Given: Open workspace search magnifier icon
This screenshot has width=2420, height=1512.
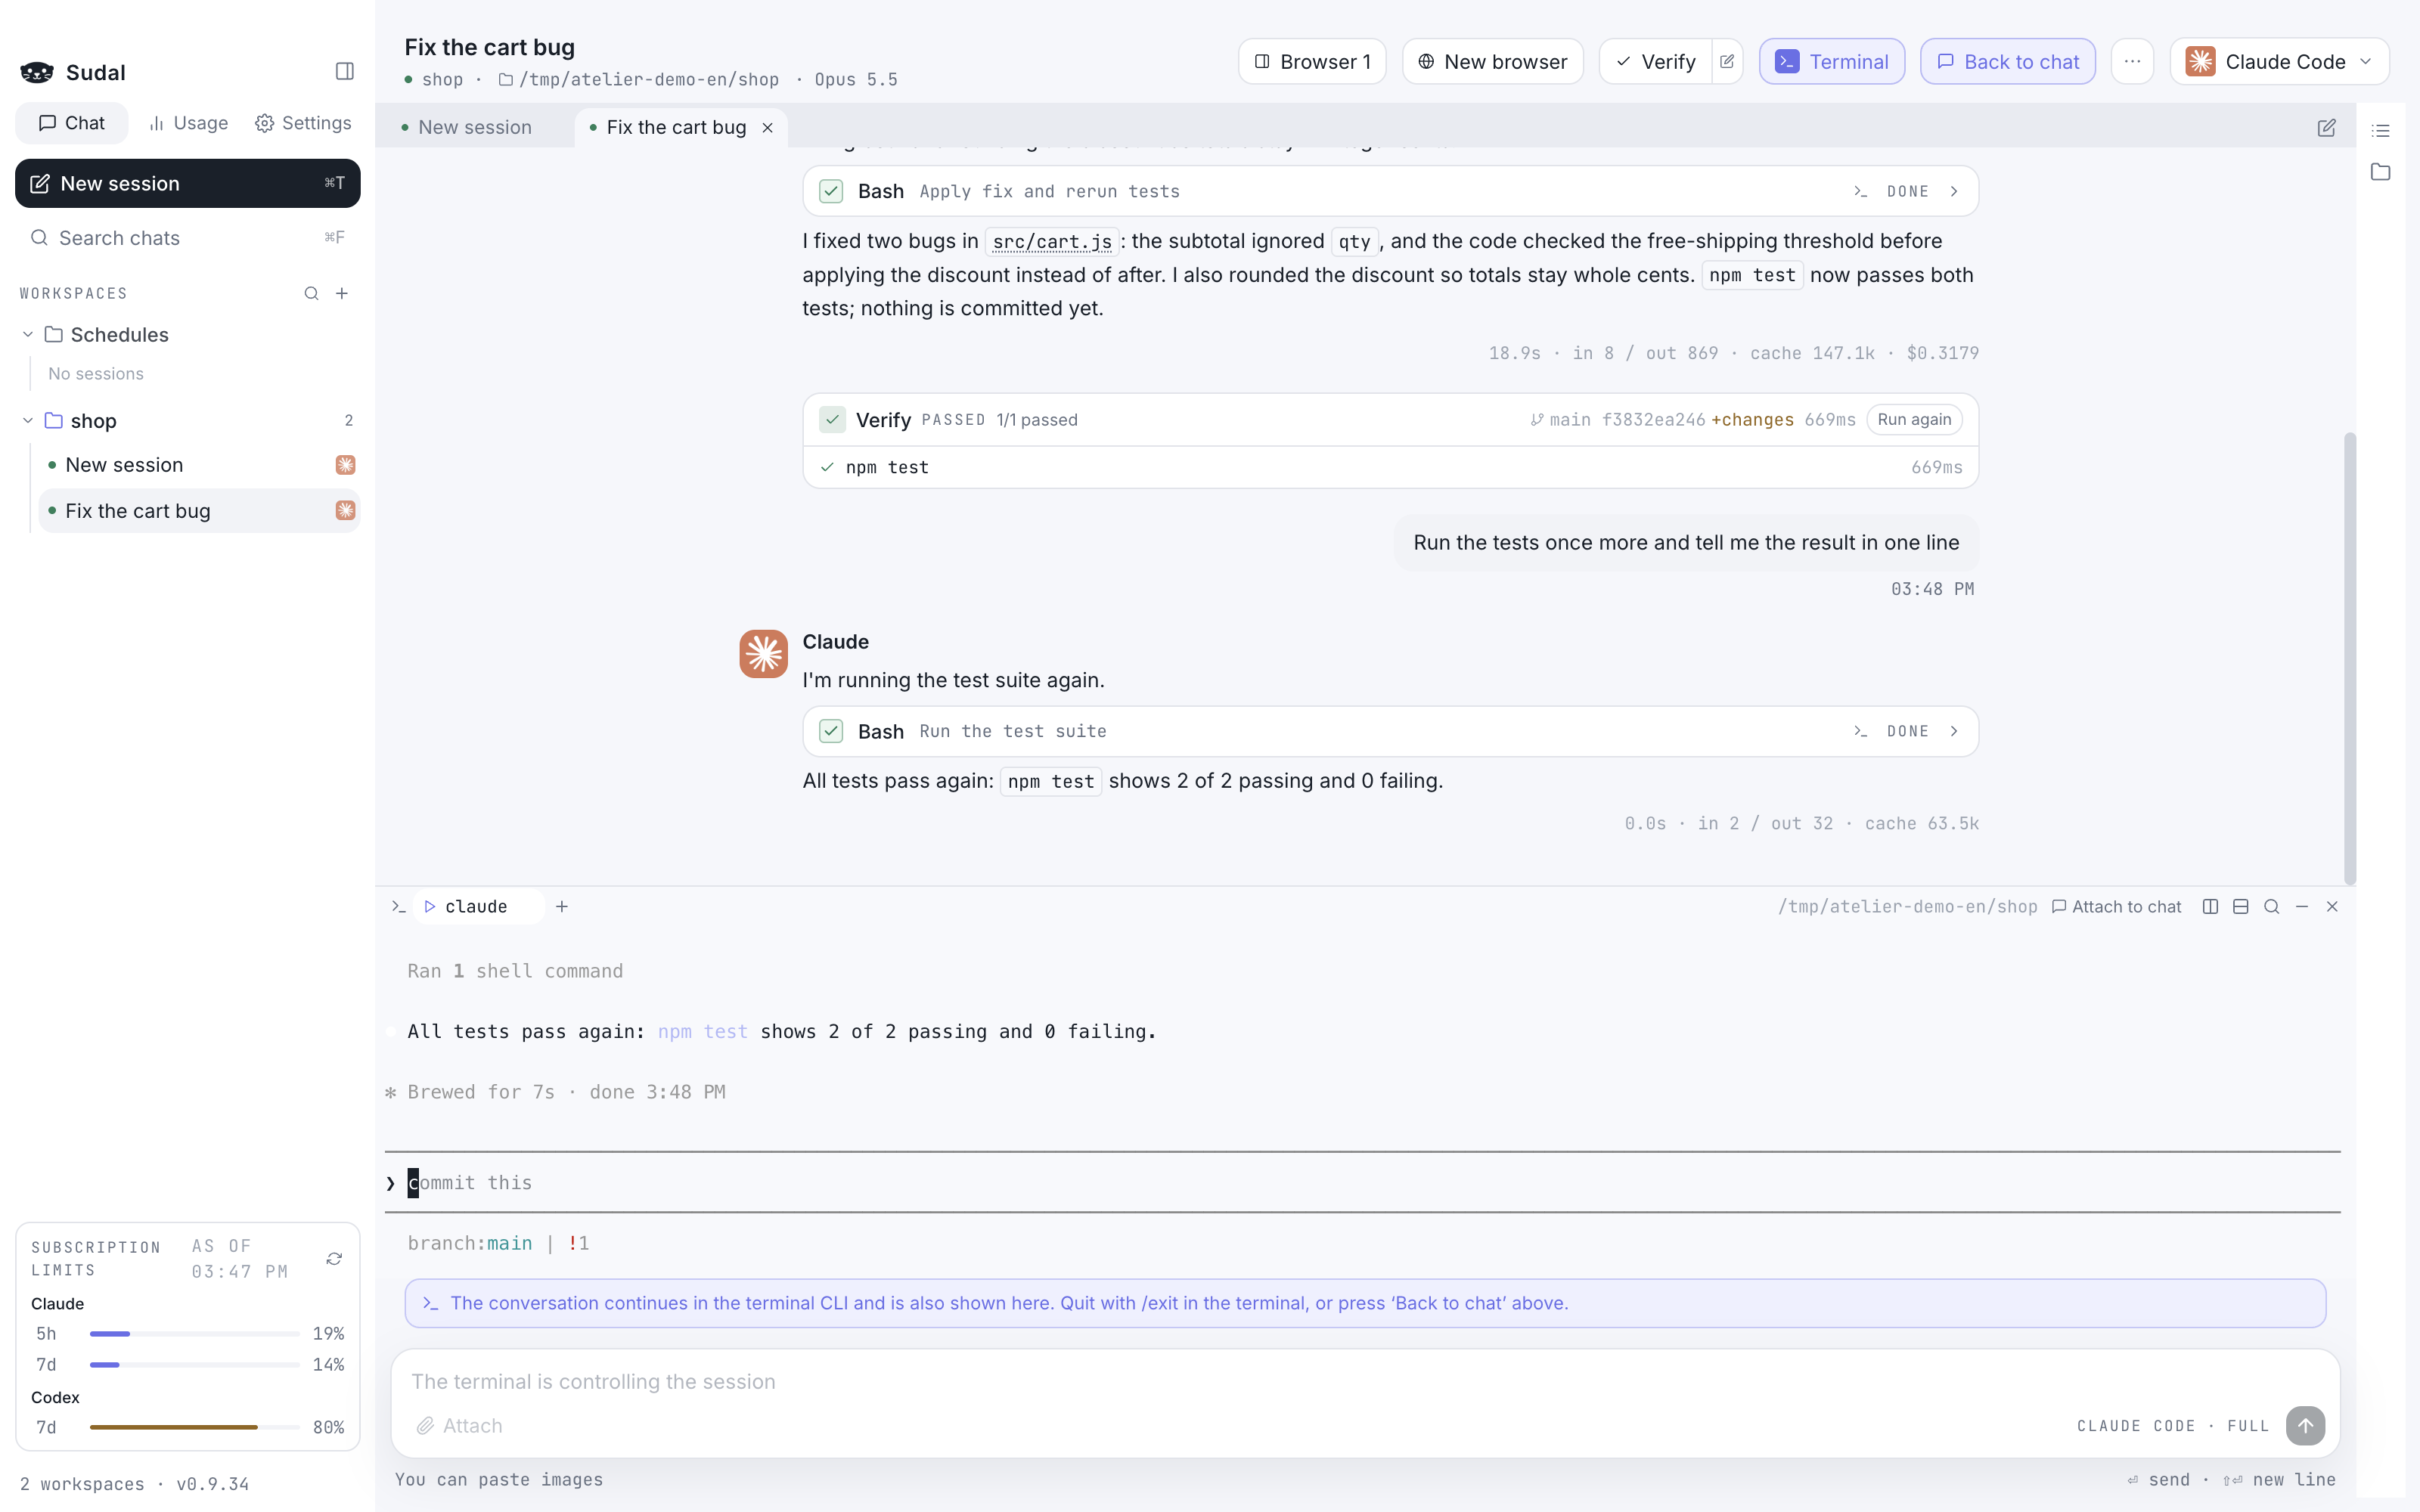Looking at the screenshot, I should 311,293.
